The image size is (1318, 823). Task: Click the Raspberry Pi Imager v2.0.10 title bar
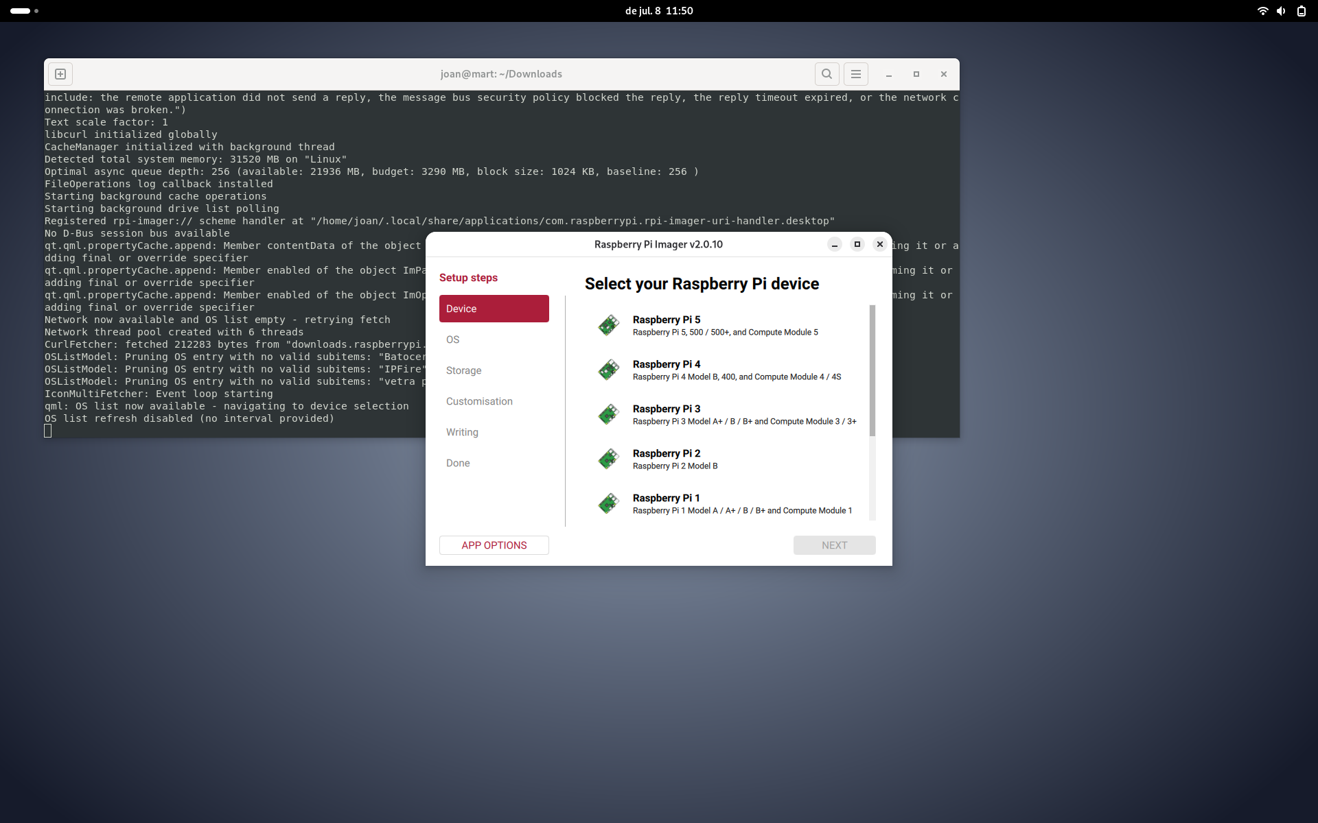click(x=658, y=244)
